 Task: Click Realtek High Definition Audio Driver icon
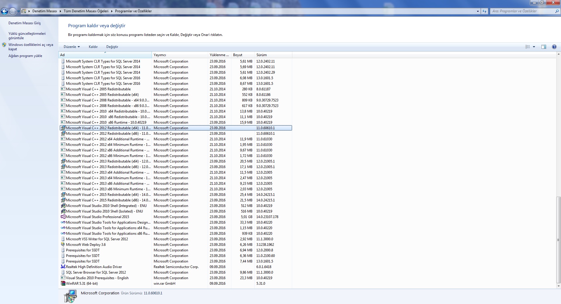coord(63,267)
